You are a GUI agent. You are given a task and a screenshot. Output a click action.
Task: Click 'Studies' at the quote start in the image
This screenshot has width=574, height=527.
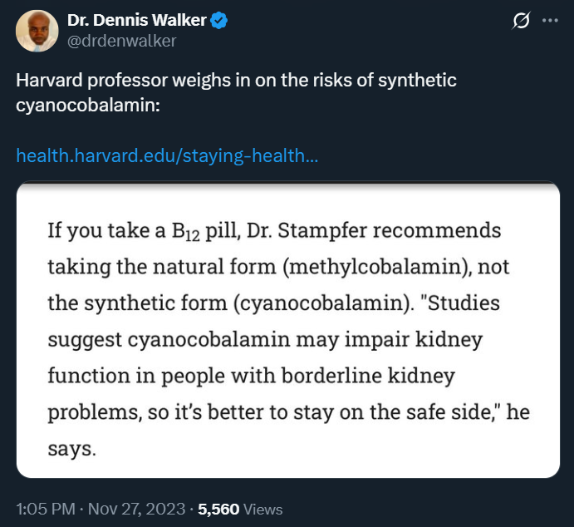(460, 303)
